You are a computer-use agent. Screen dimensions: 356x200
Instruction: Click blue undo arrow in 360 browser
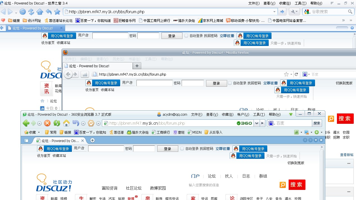tap(76, 123)
